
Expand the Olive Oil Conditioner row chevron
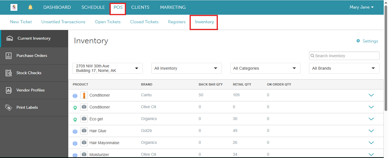click(x=371, y=107)
